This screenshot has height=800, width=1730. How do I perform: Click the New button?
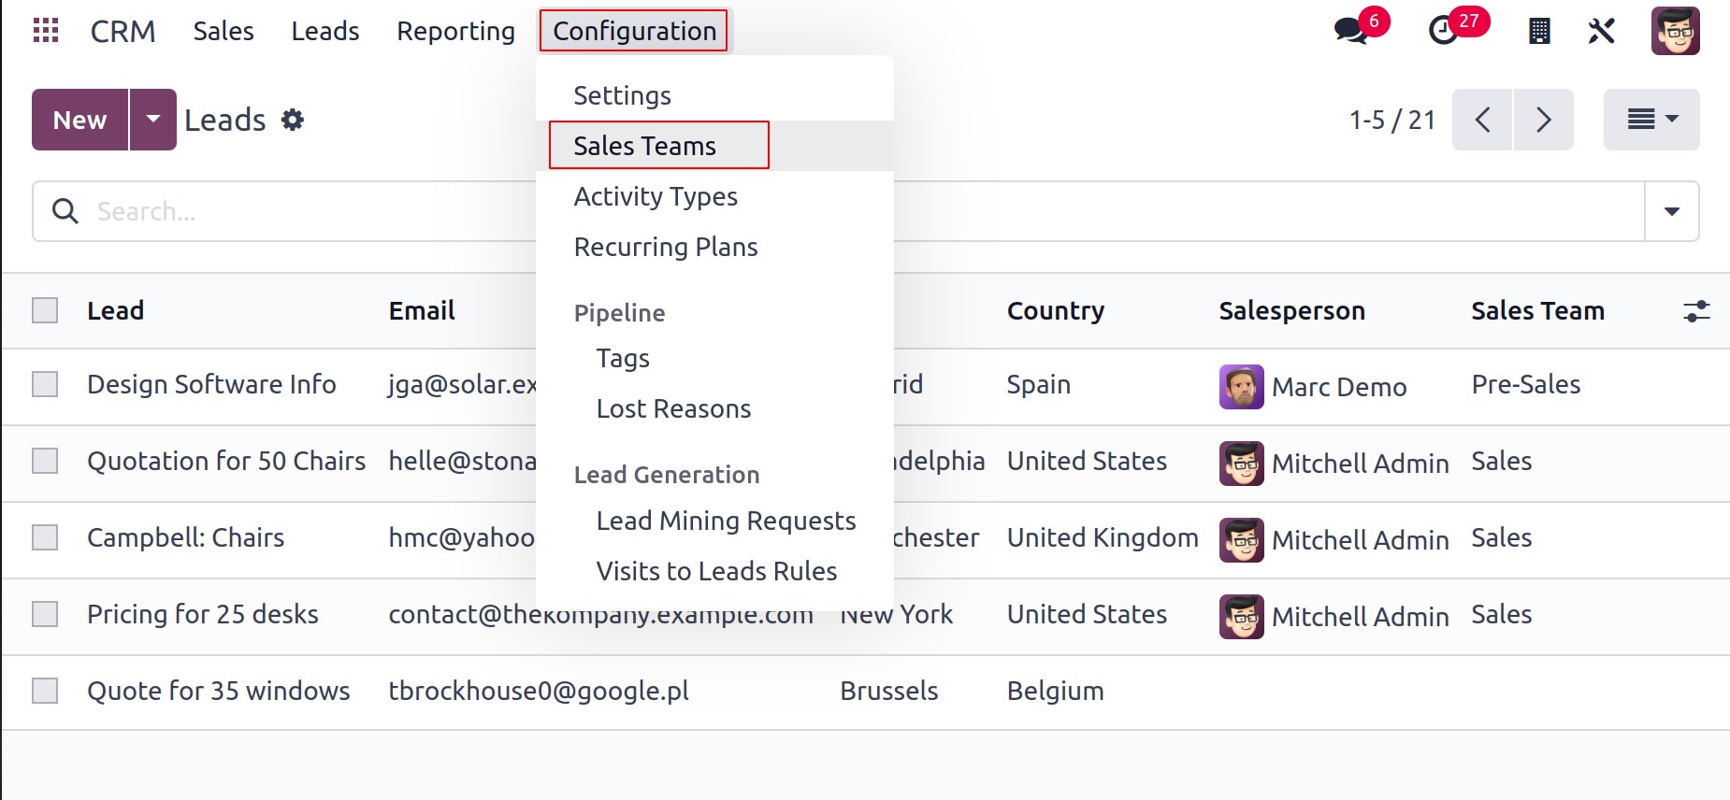79,120
